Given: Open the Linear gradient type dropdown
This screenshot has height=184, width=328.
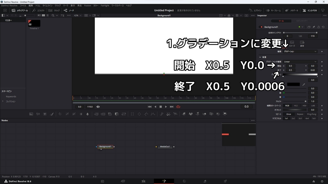Looking at the screenshot, I should [300, 62].
